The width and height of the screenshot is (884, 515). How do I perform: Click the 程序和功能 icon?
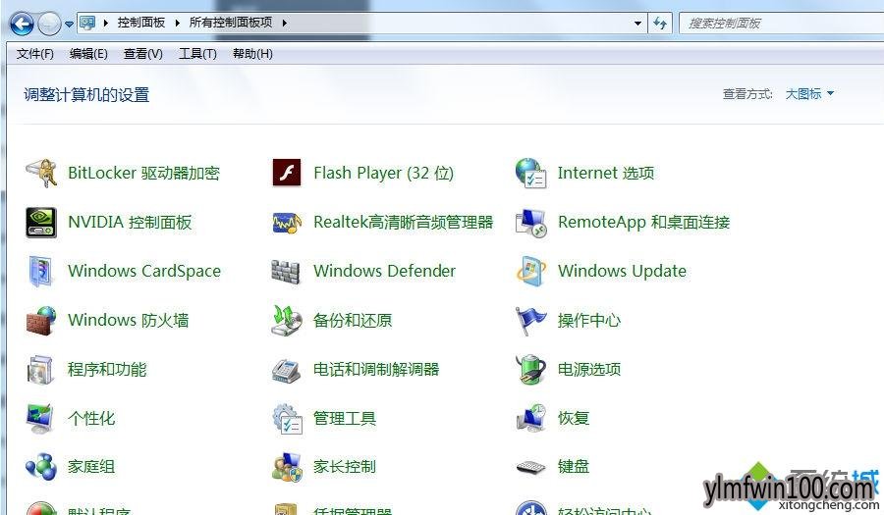click(x=40, y=370)
